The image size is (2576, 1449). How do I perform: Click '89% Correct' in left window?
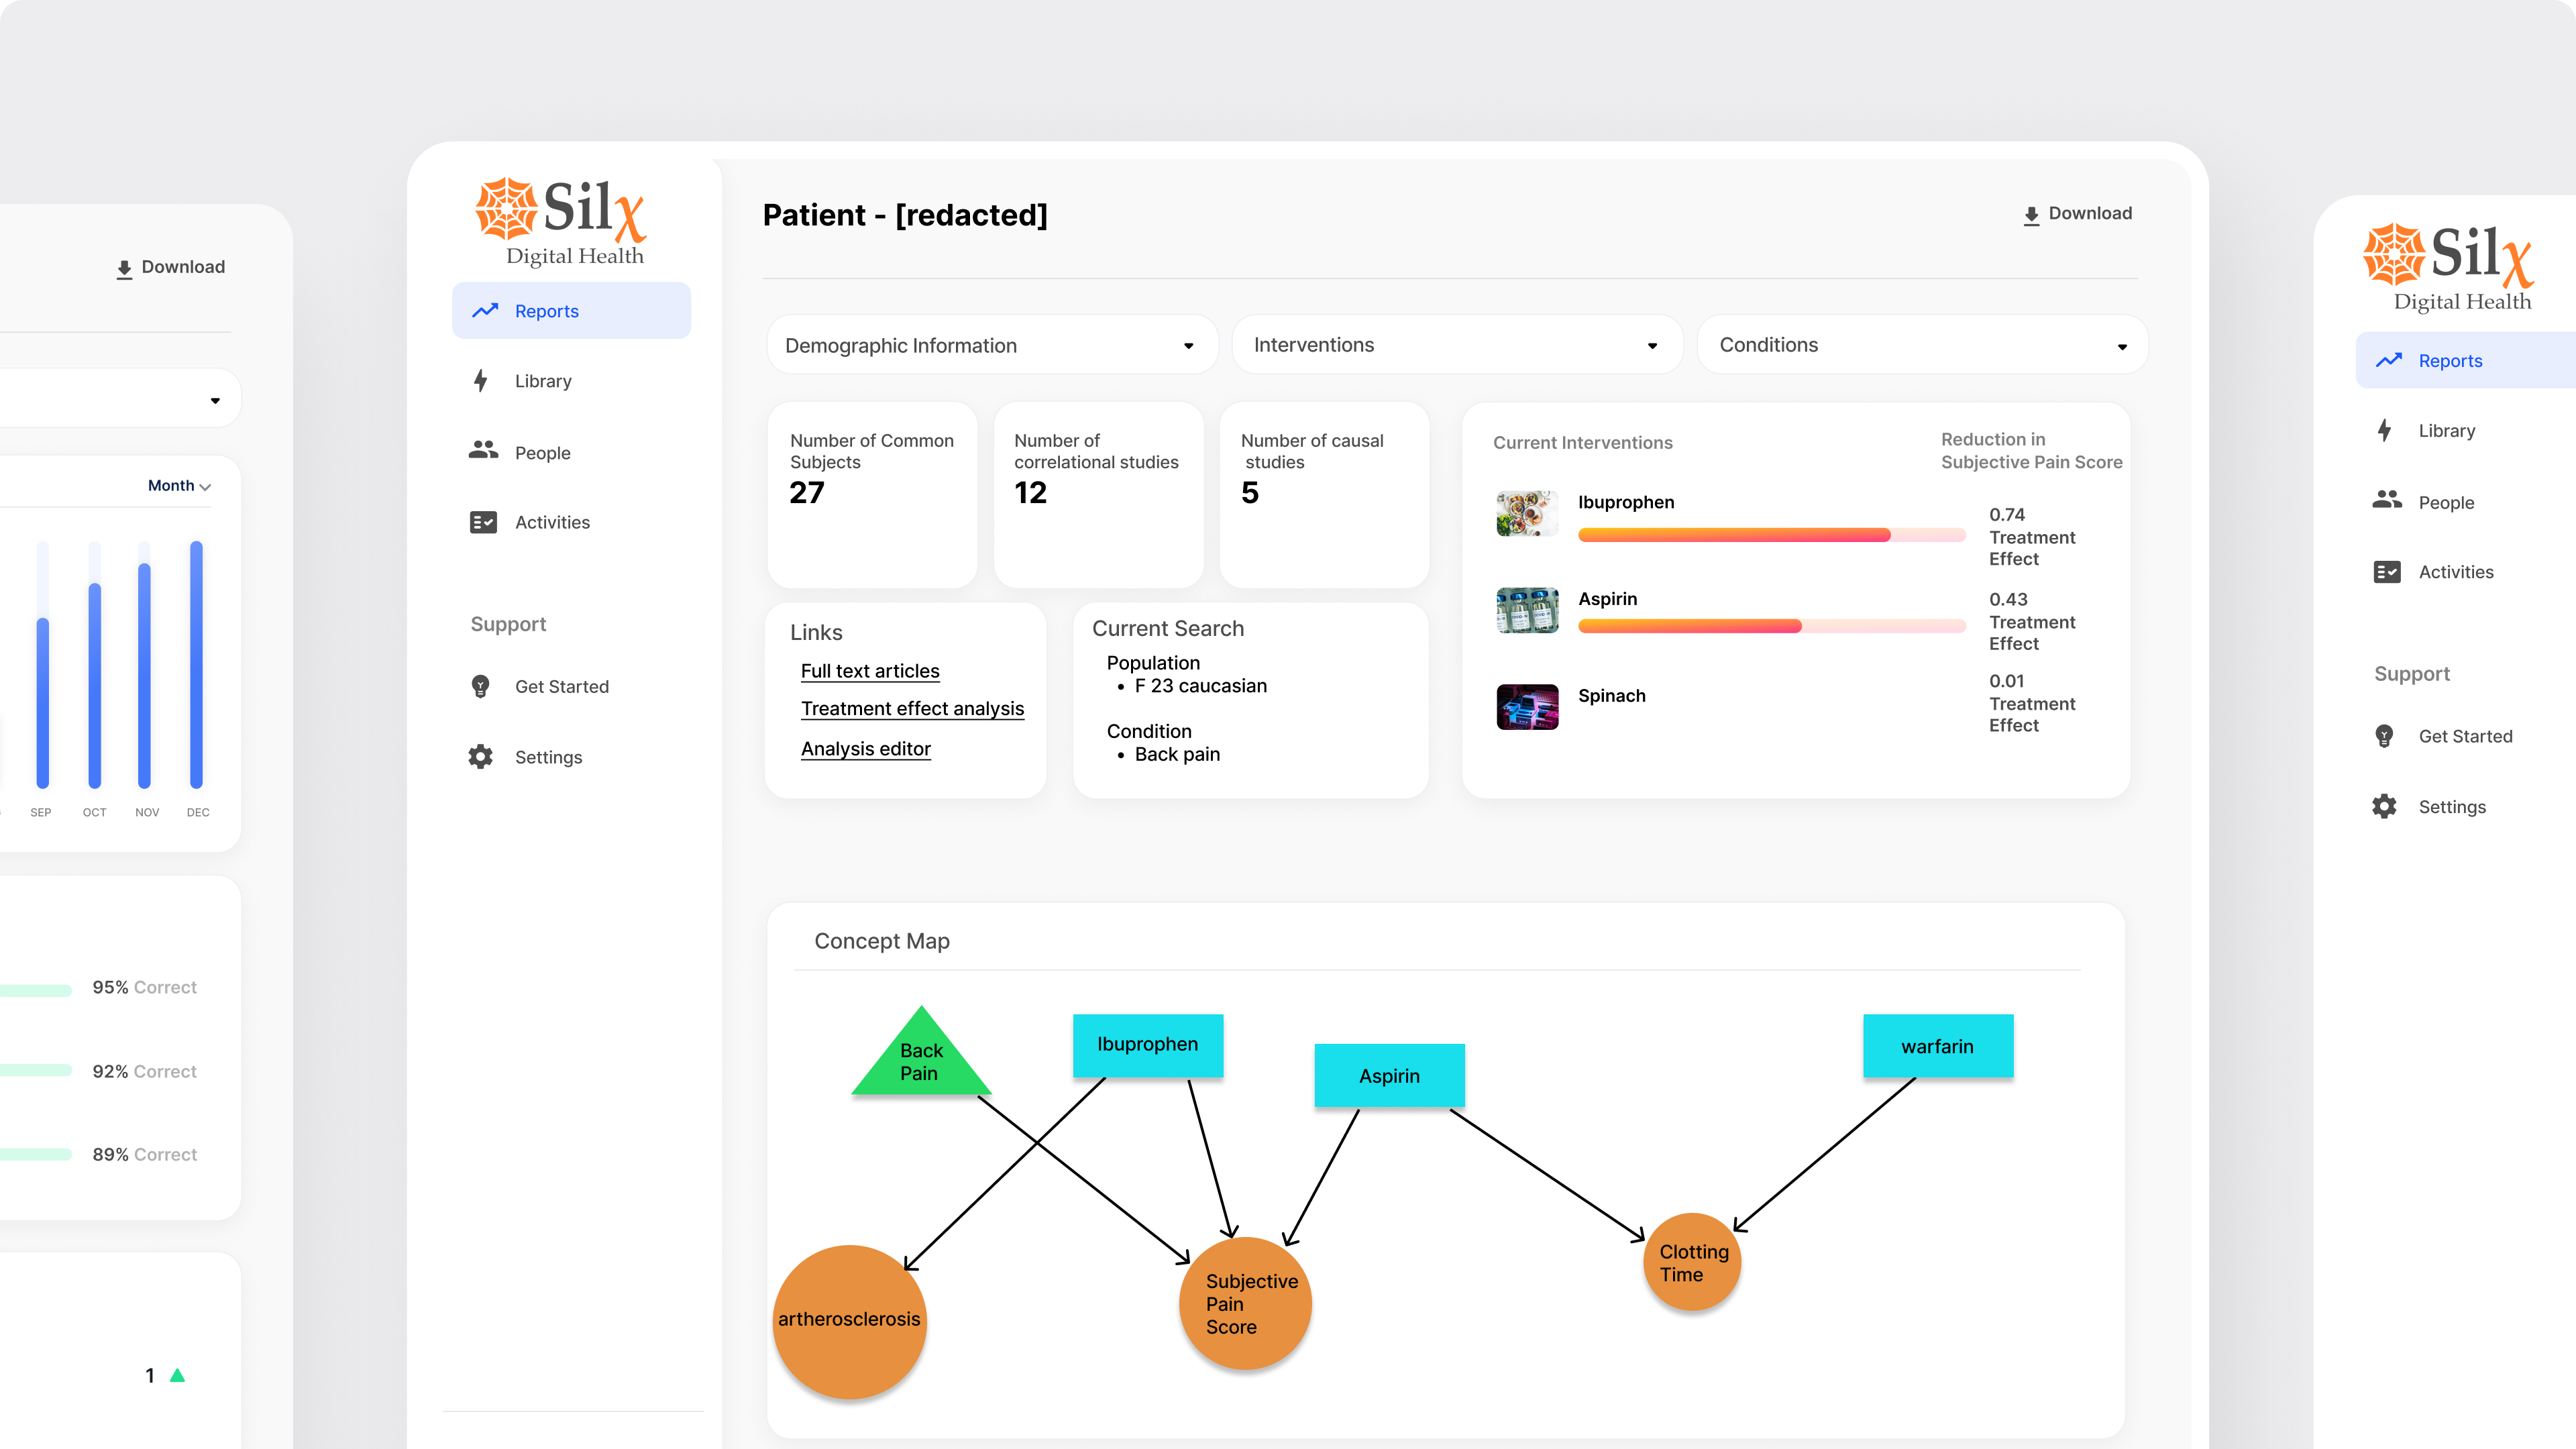[144, 1154]
